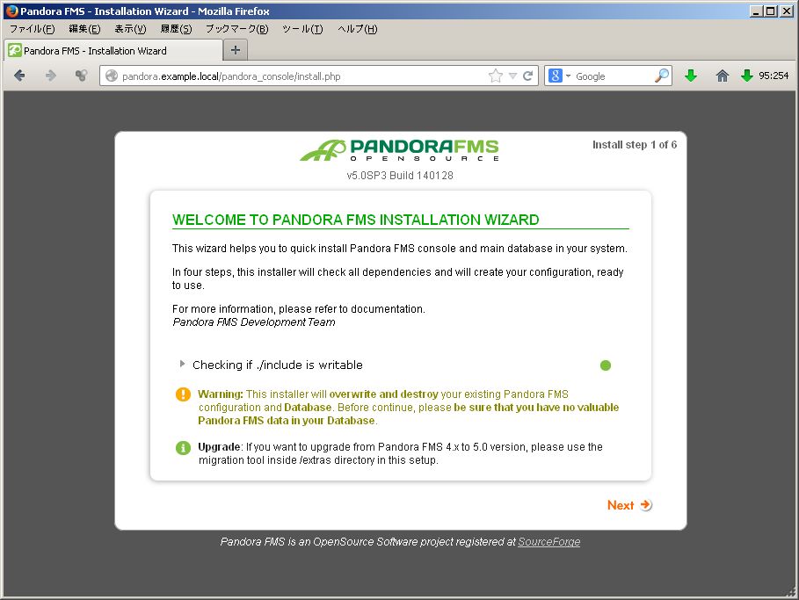
Task: Open the downloads green arrow icon
Action: coord(691,76)
